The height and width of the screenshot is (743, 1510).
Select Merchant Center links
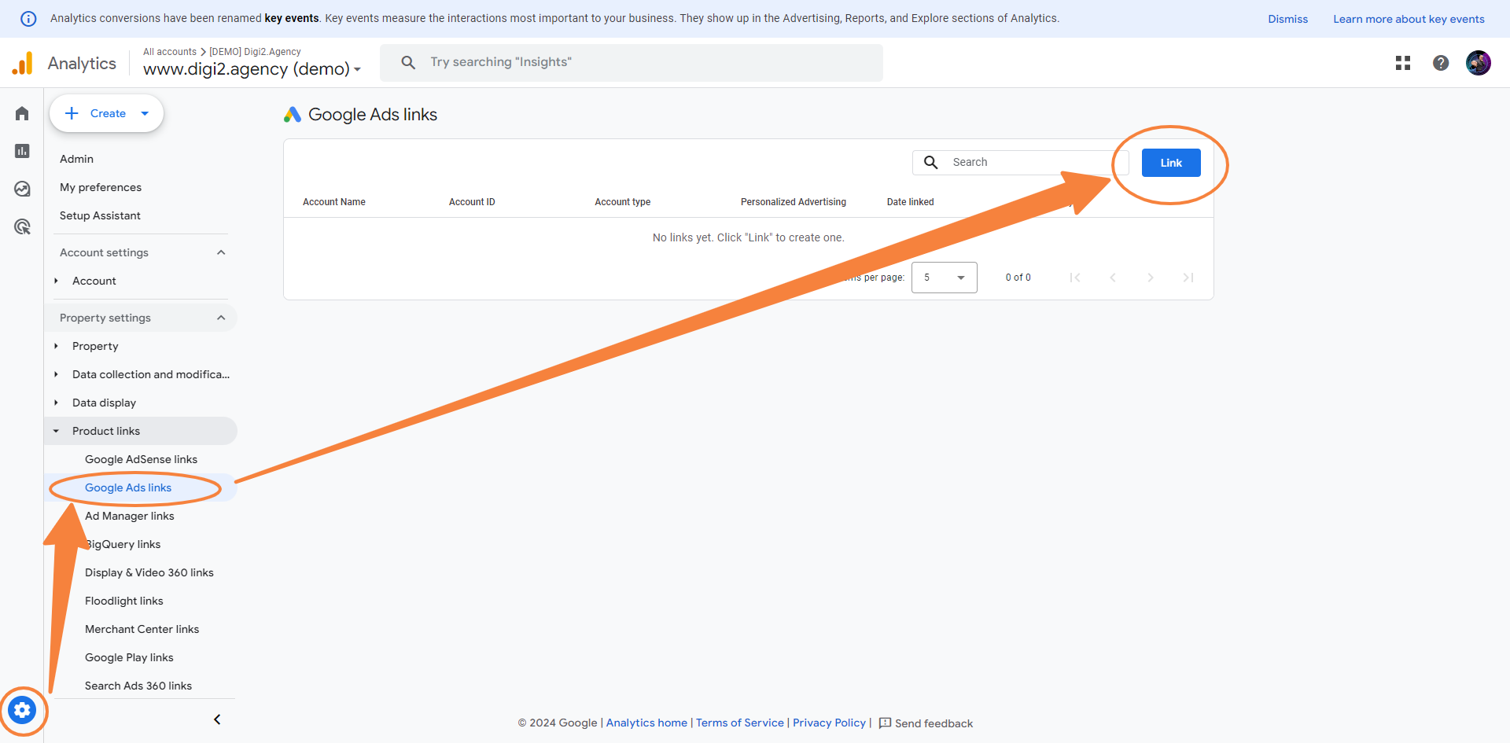coord(142,629)
